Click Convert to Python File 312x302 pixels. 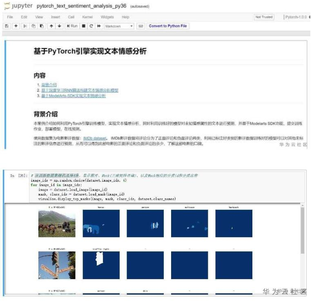coord(168,26)
